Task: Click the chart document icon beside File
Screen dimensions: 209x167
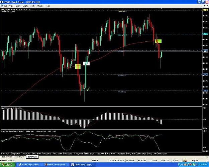Action: 2,6
